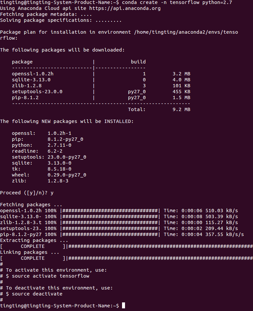
Task: Click the 503.39 kB/s download speed
Action: pos(222,217)
